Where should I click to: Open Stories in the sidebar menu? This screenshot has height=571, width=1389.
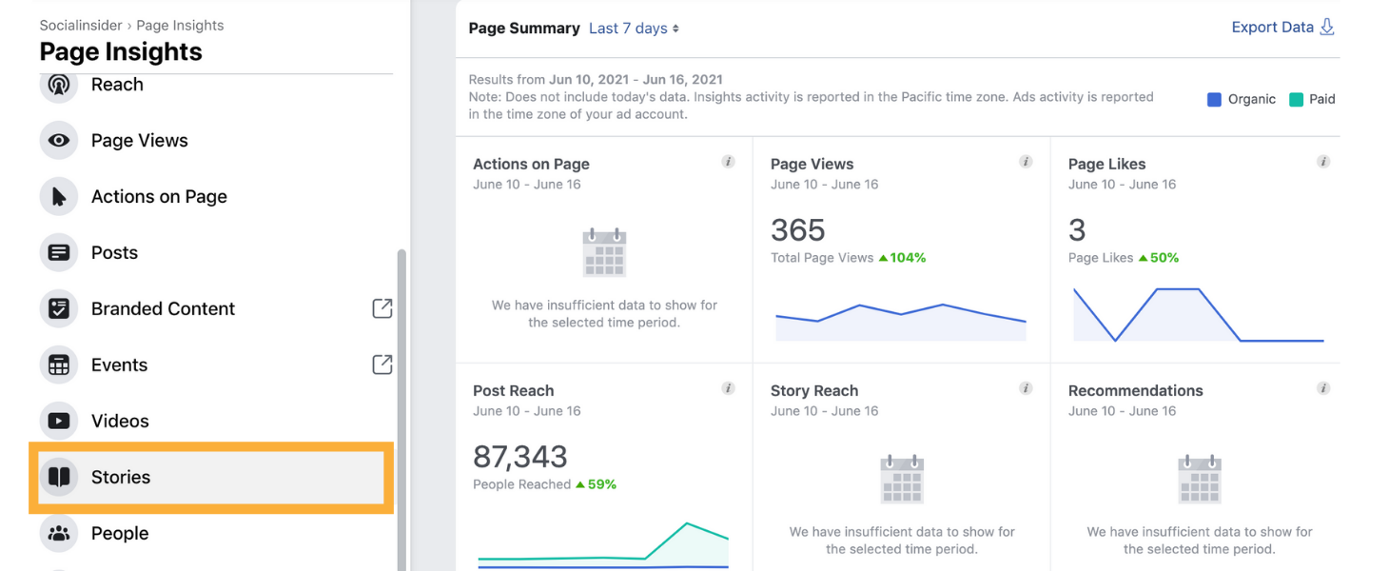[x=211, y=477]
